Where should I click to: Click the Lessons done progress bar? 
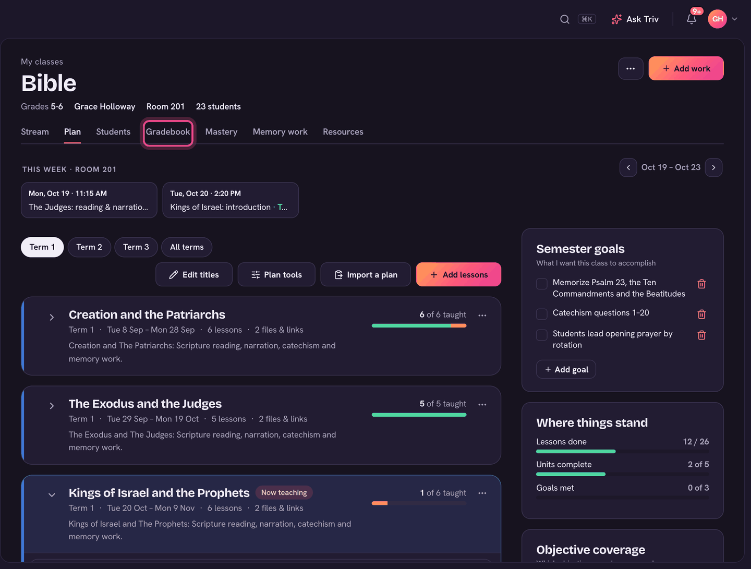tap(623, 451)
